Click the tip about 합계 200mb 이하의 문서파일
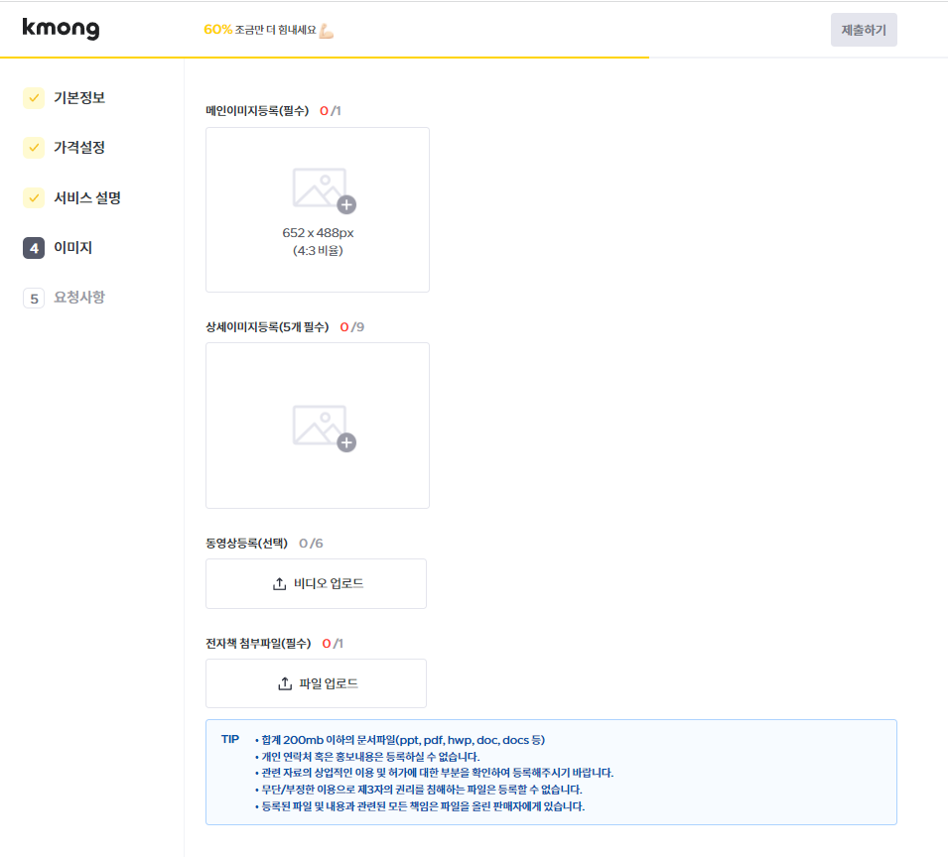This screenshot has height=857, width=948. click(x=403, y=740)
